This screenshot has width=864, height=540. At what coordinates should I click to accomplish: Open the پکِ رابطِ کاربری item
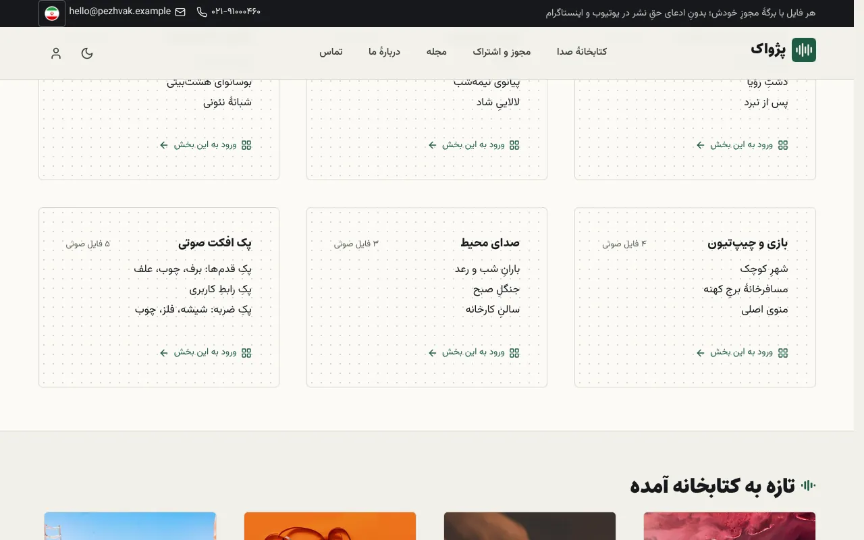point(220,289)
